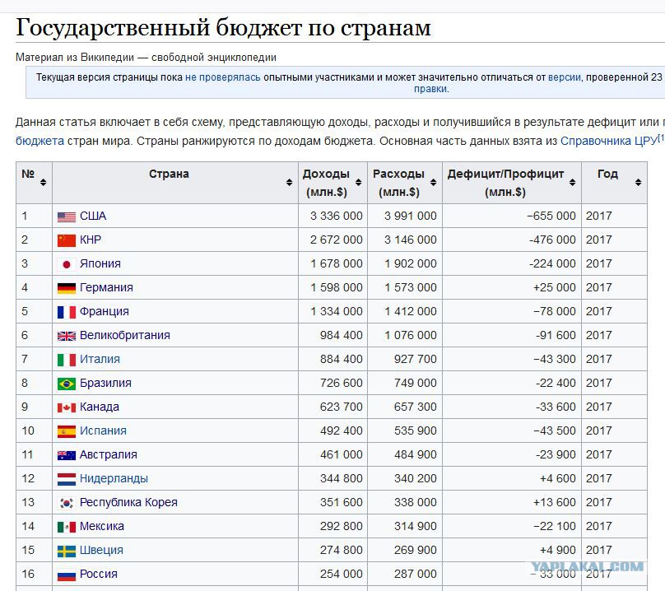Select Russia expenses cell 287 000
Viewport: 665px width, 591px height.
[405, 574]
